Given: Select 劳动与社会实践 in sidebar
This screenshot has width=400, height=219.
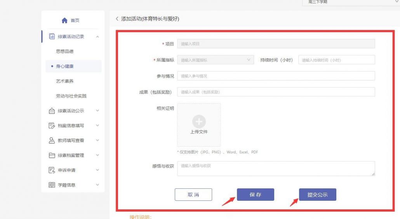Looking at the screenshot, I should pyautogui.click(x=71, y=96).
